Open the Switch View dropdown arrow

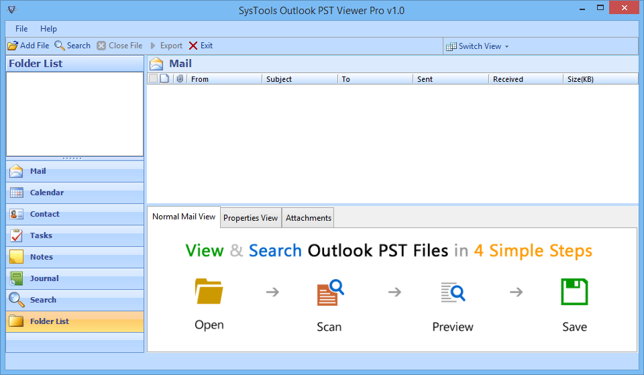coord(507,47)
